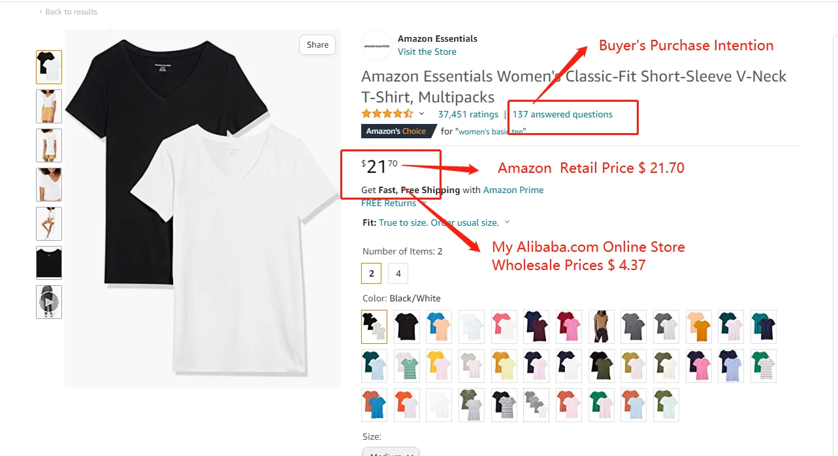838x456 pixels.
Task: Select the solid black two-pack swatch
Action: [406, 326]
